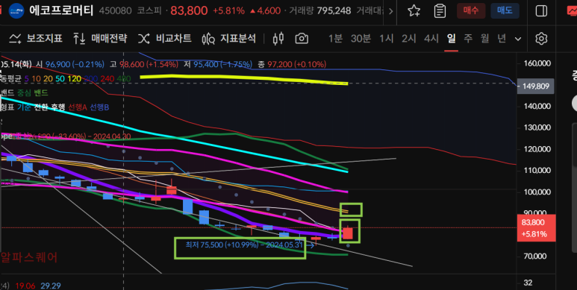The image size is (577, 290).
Task: Select the 일 daily timeframe
Action: (451, 38)
